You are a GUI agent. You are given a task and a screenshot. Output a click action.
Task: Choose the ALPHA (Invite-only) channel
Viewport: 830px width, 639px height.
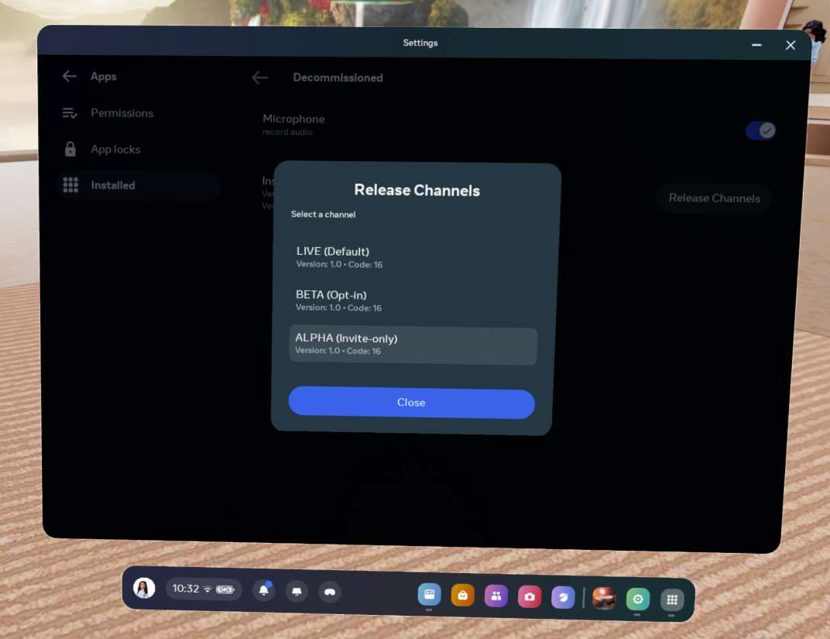(413, 344)
